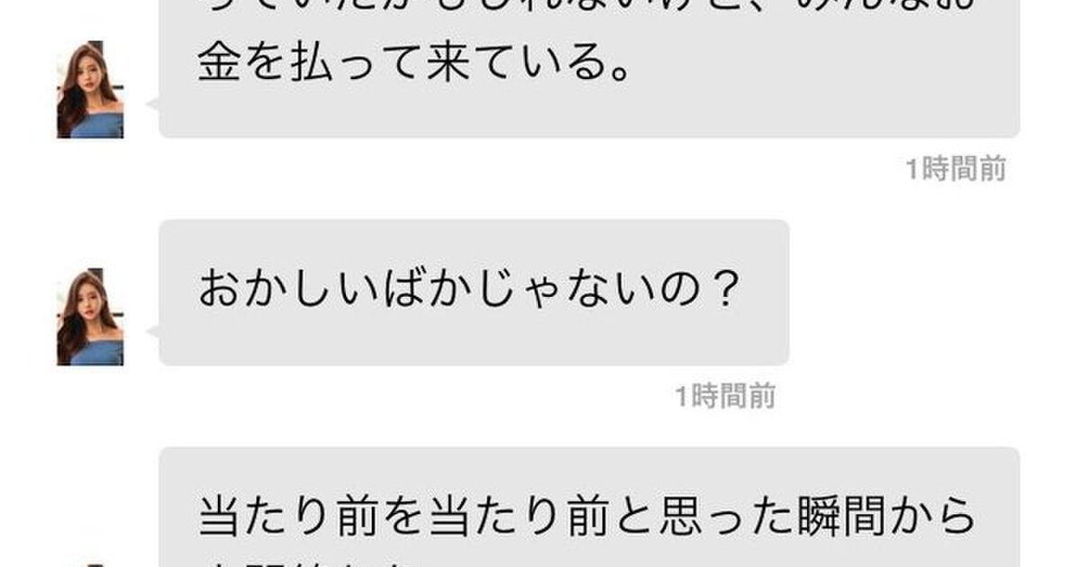Tap avatar next to おかしいばかじゃないの？ message
1081x567 pixels.
(90, 317)
